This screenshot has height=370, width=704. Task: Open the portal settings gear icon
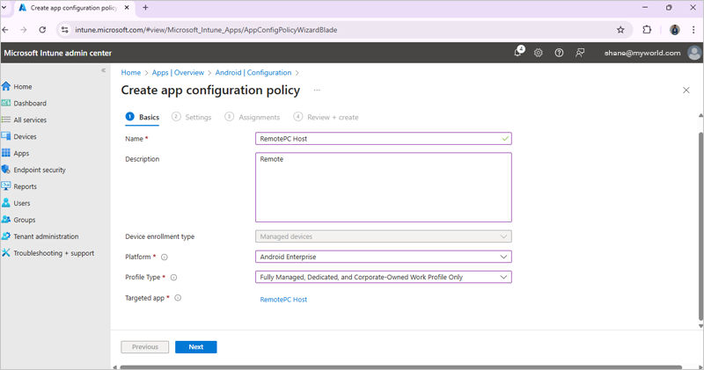539,53
